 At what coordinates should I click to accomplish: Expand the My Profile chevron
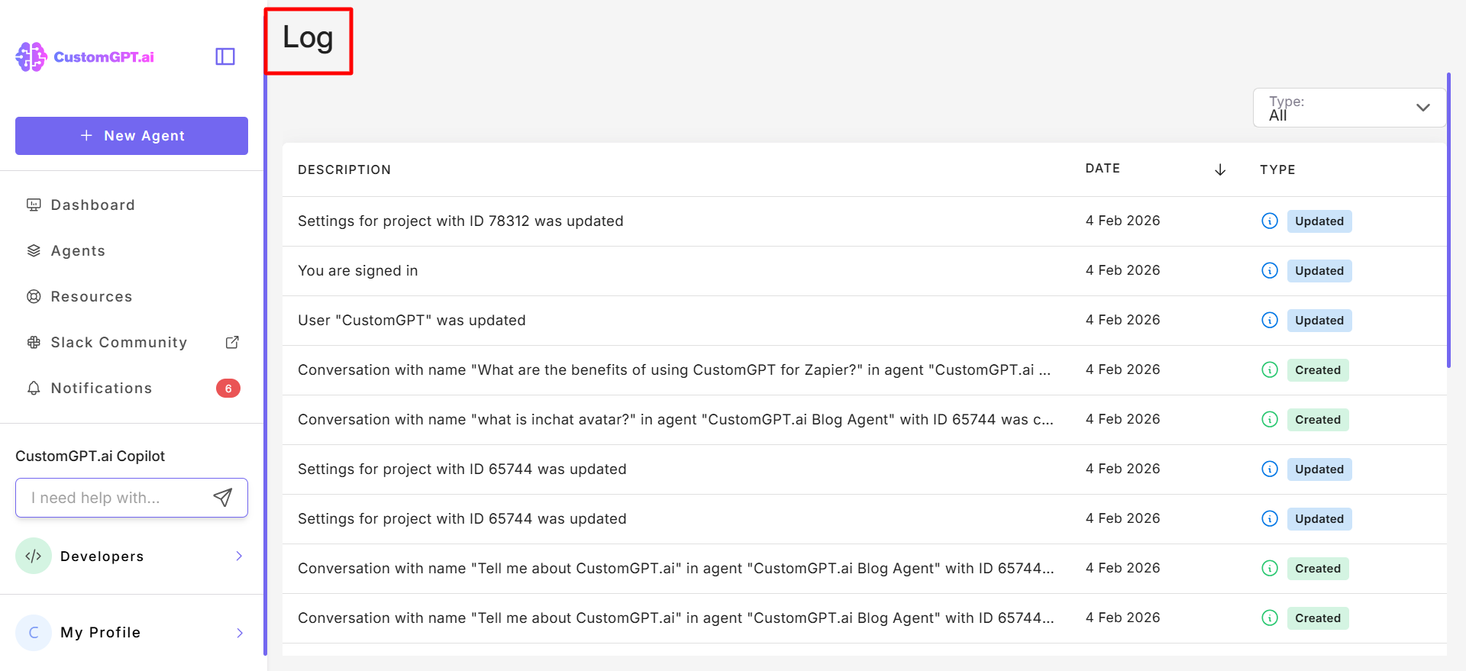click(239, 632)
